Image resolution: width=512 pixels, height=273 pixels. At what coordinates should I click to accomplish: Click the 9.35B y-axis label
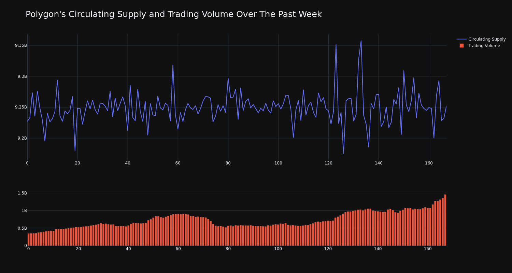[x=21, y=45]
